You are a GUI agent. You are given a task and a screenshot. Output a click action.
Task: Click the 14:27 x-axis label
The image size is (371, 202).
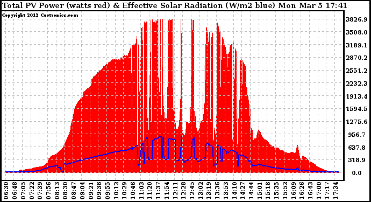pos(242,191)
